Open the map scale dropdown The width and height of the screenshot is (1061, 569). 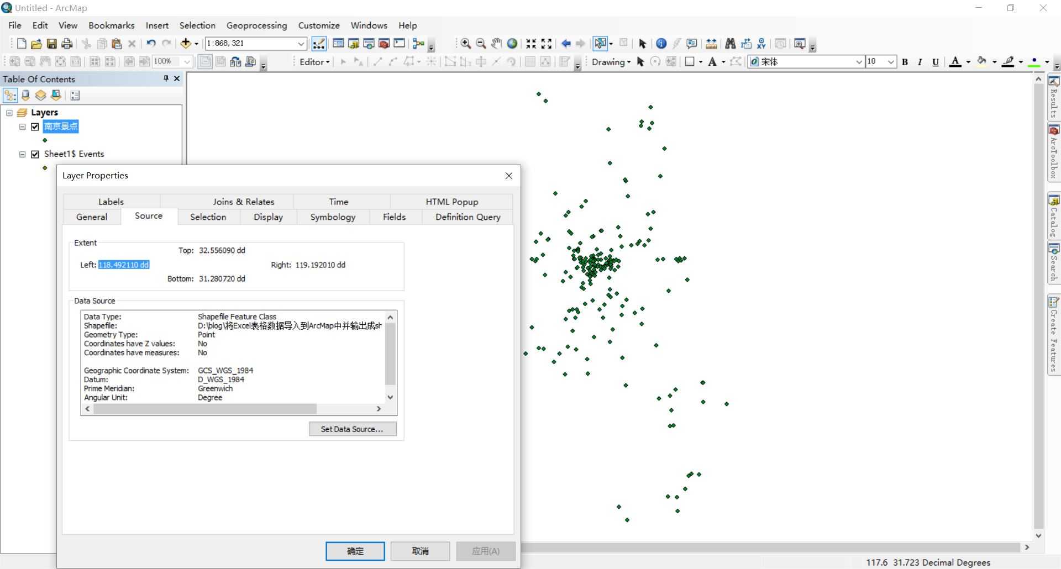point(300,44)
